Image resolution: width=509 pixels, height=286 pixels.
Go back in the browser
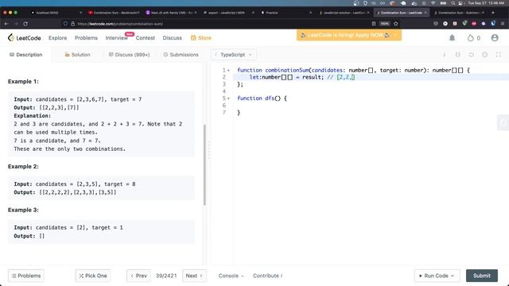click(6, 24)
